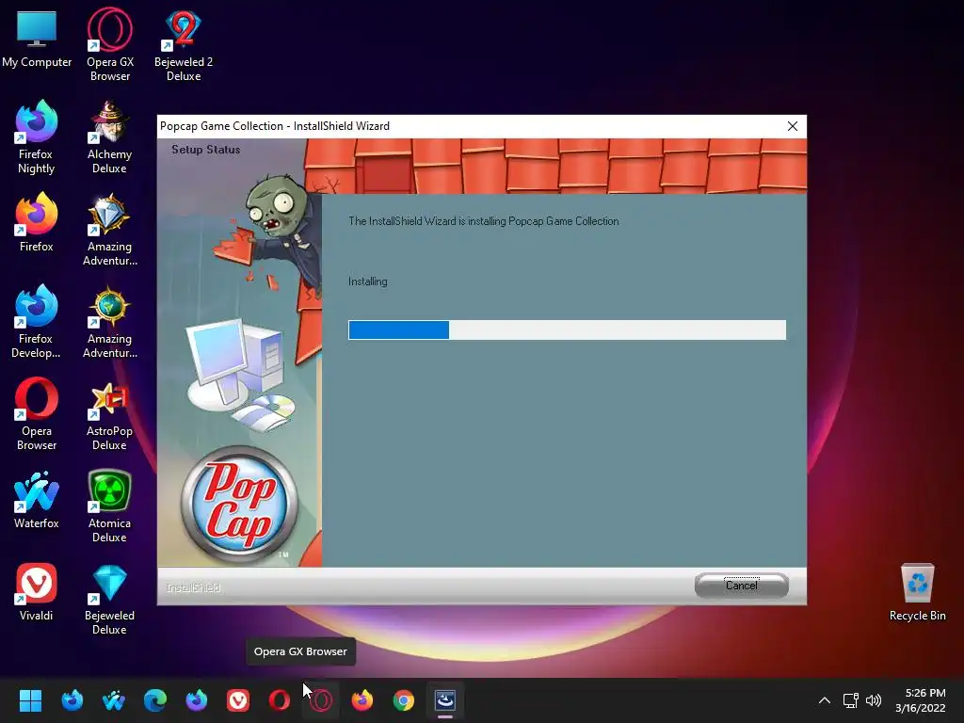Viewport: 964px width, 723px height.
Task: Open the My Computer desktop icon
Action: click(x=37, y=38)
